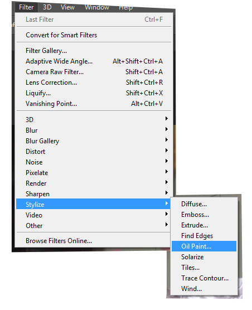Screen dimensions: 252x310
Task: Choose Emboss from Stylize submenu
Action: point(203,215)
